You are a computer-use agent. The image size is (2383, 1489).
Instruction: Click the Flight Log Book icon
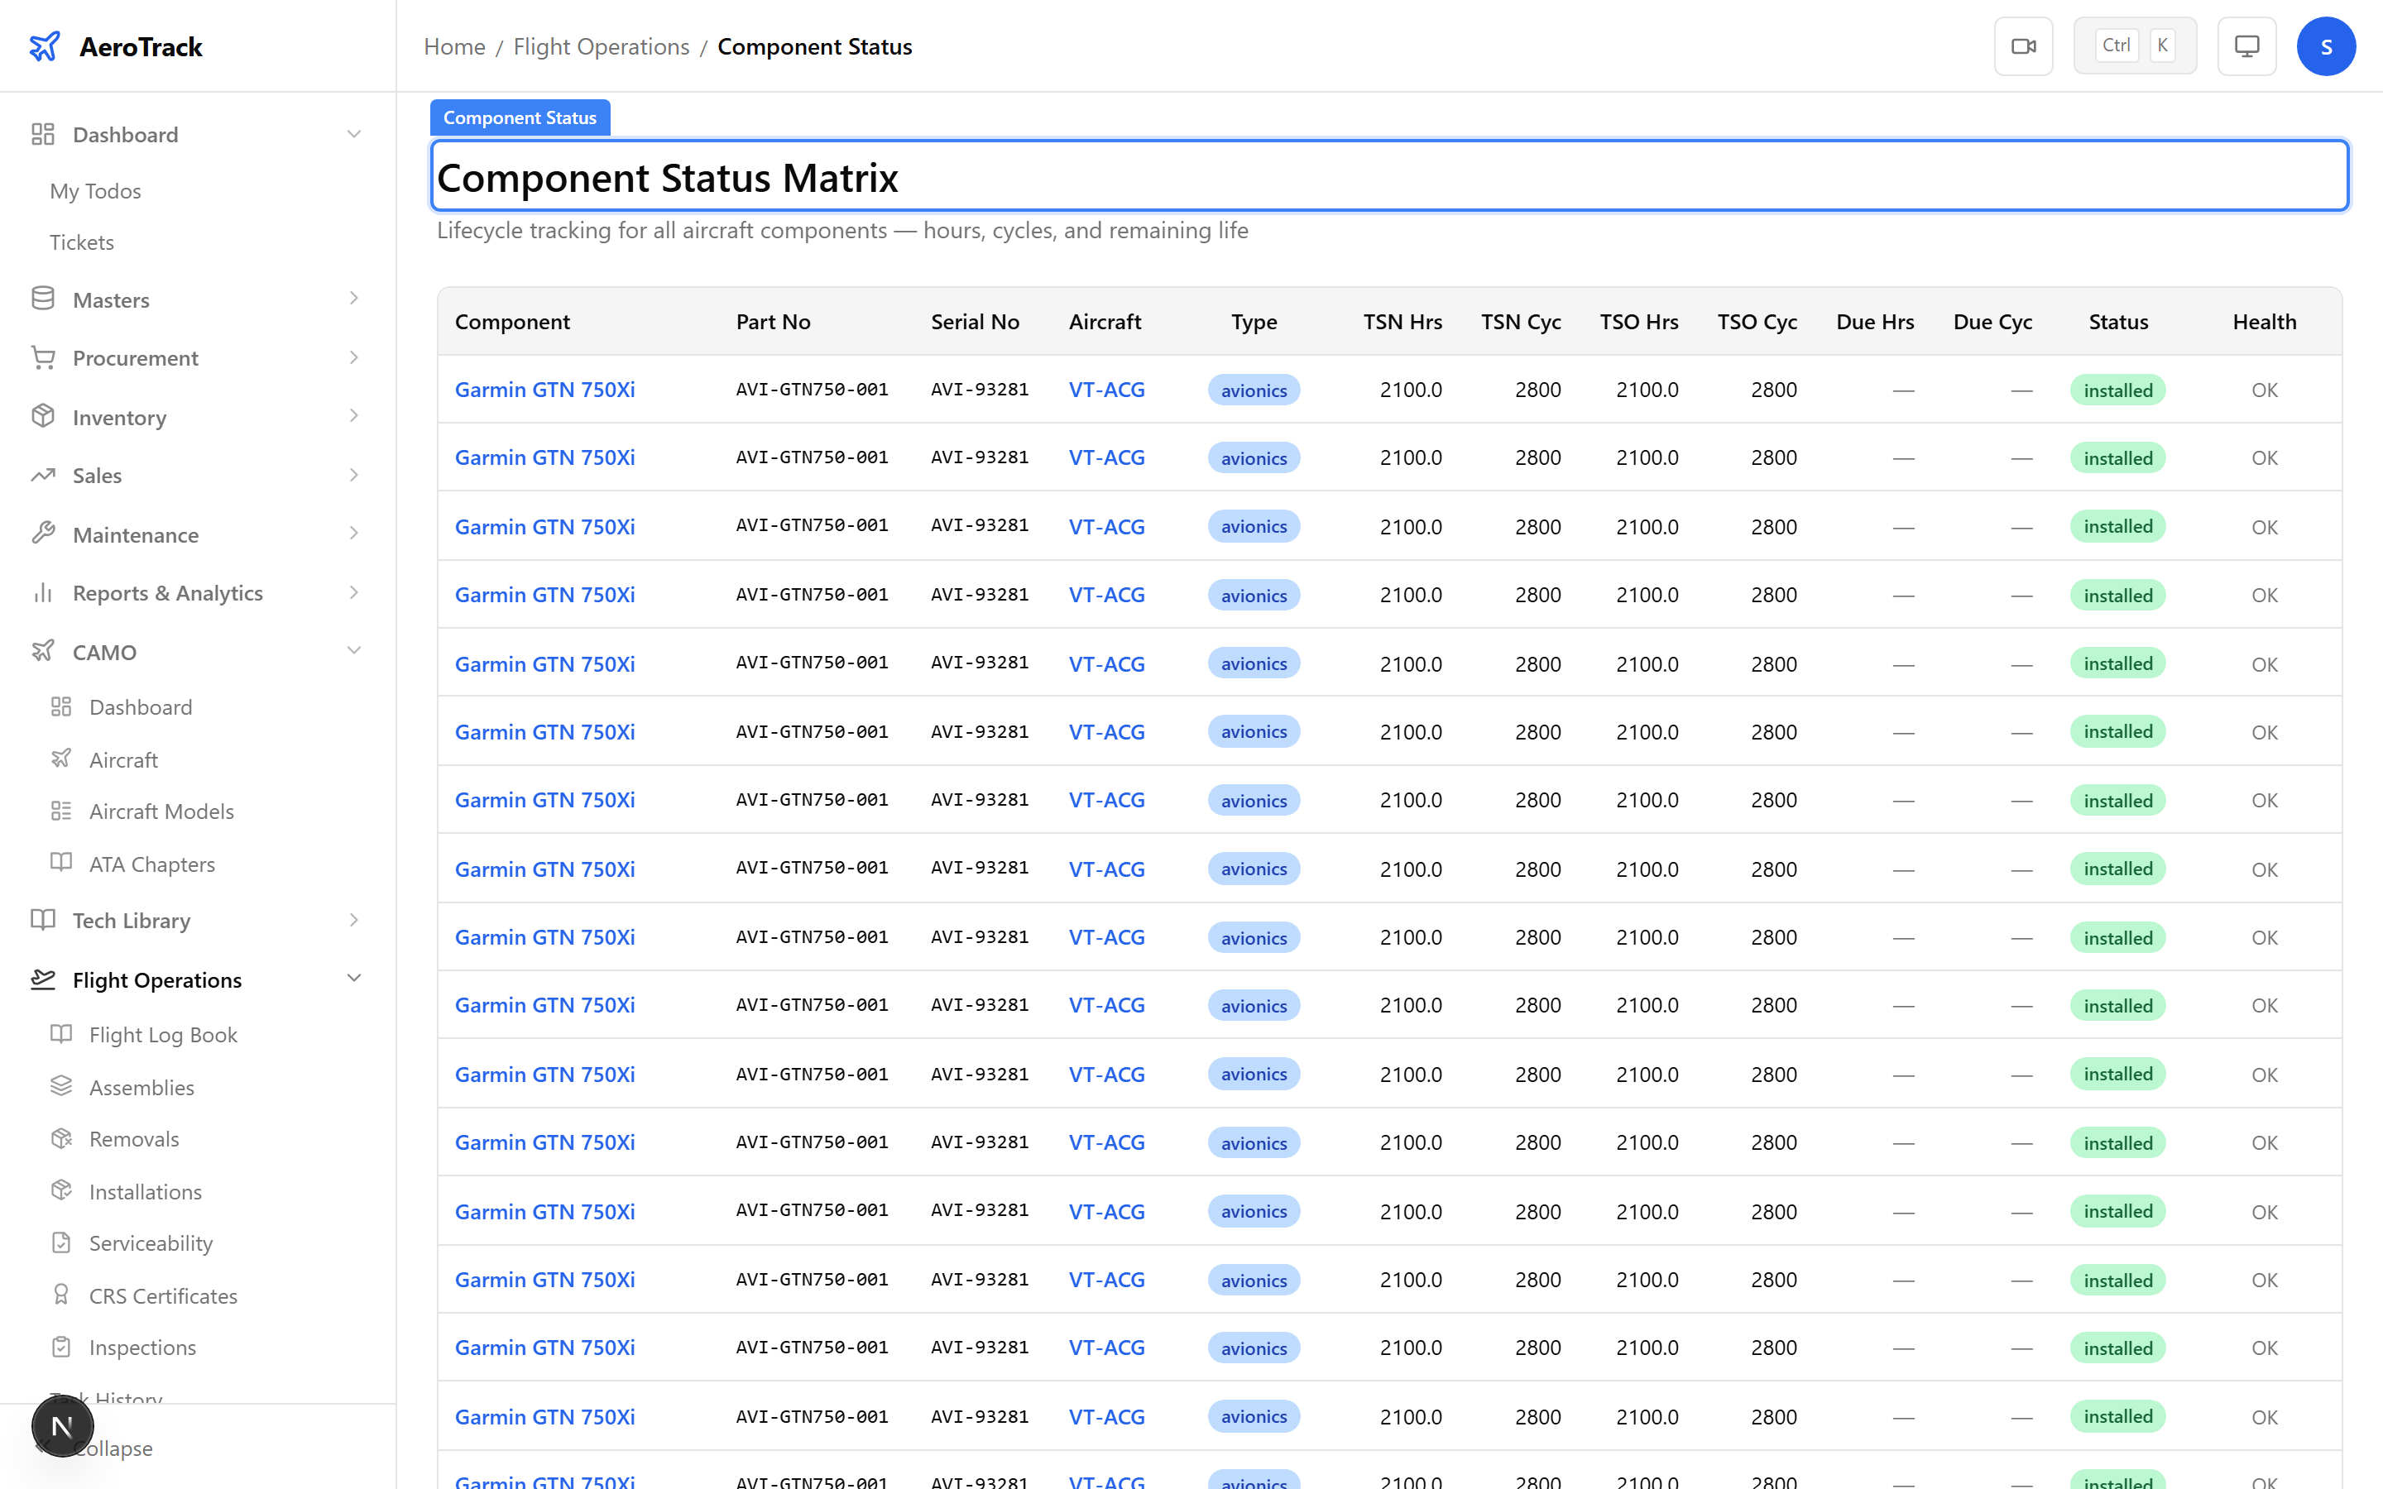pyautogui.click(x=61, y=1034)
